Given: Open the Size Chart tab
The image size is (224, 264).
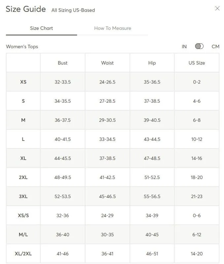Looking at the screenshot, I should (x=41, y=28).
